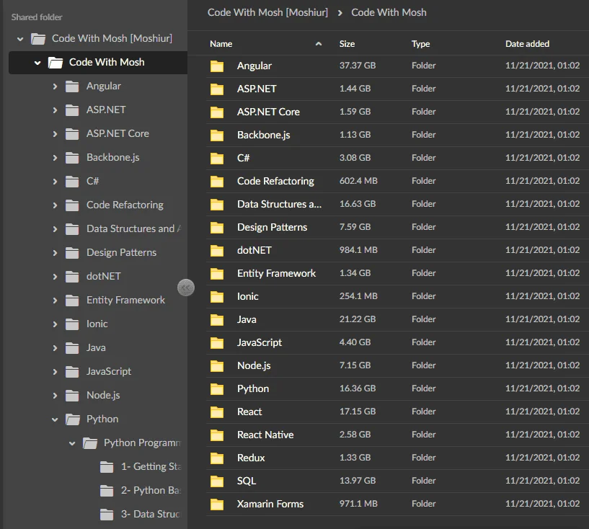Toggle the sort arrow beside the Name column
589x529 pixels.
point(319,44)
